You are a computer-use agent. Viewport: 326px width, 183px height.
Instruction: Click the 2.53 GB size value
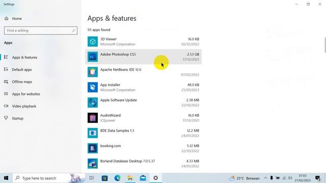tap(193, 54)
